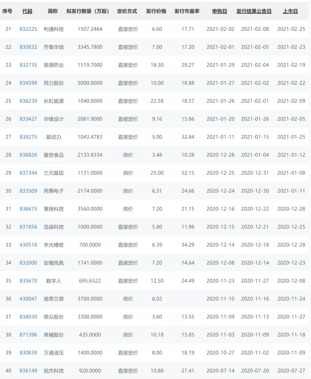Open stock code 871396 link
The image size is (311, 379).
(28, 335)
